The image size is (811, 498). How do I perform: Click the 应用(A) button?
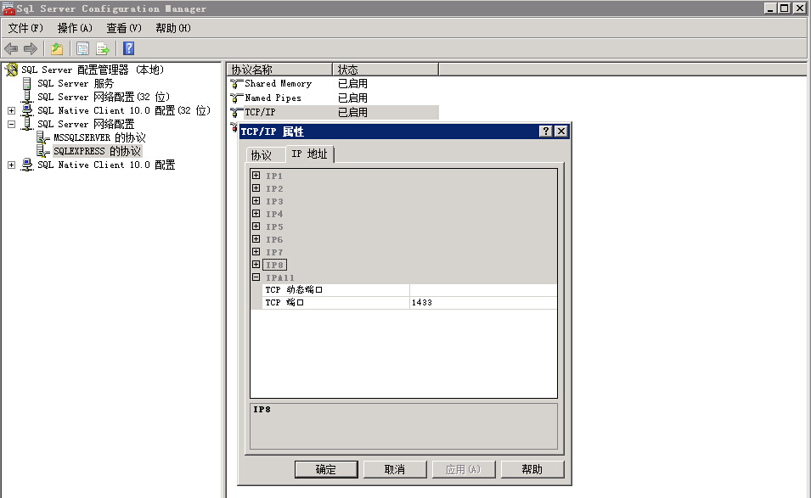tap(464, 470)
